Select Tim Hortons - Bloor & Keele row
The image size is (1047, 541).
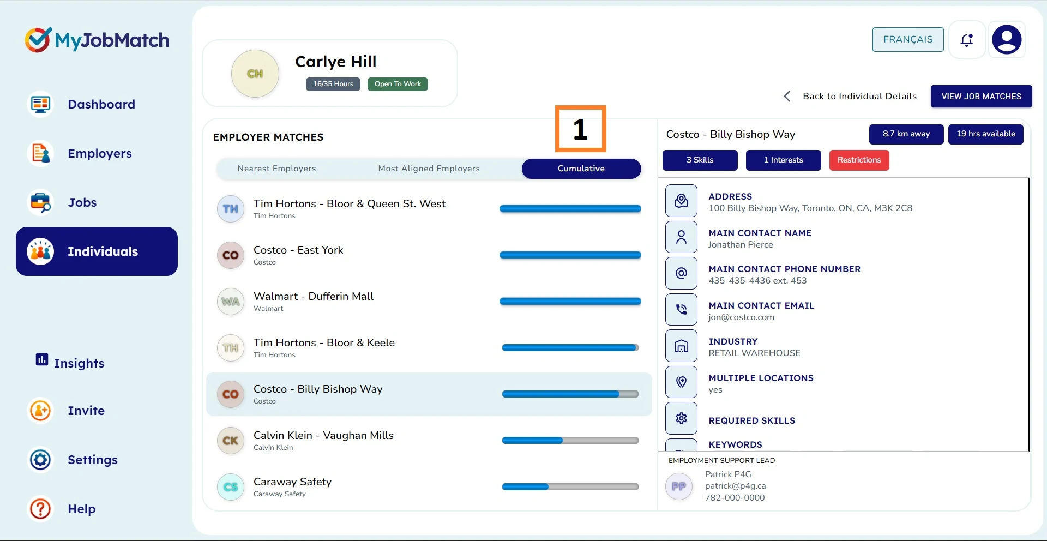[429, 348]
